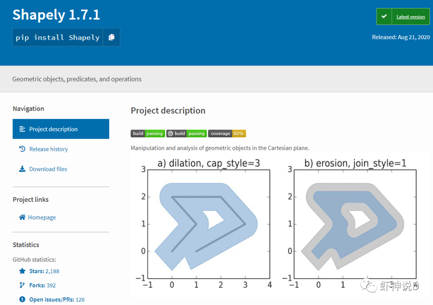Viewport: 433px width, 305px height.
Task: Click the Open issues exclamation icon
Action: click(x=22, y=299)
